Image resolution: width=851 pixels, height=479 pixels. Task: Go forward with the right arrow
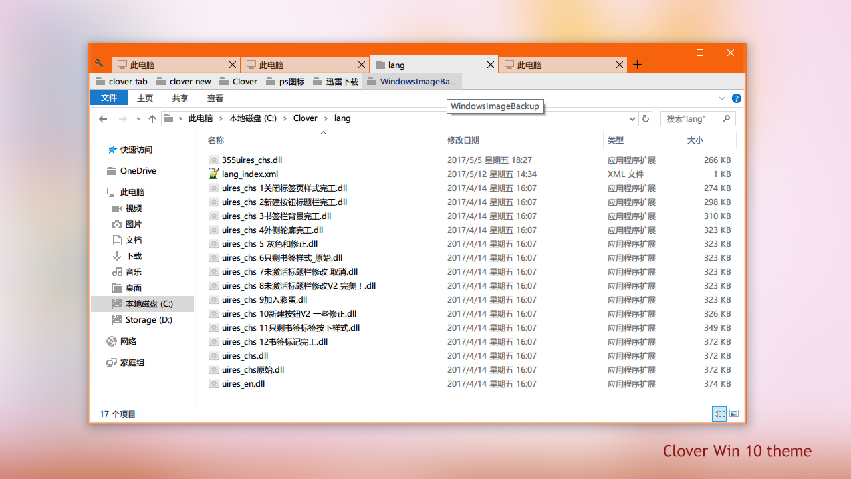click(x=122, y=119)
